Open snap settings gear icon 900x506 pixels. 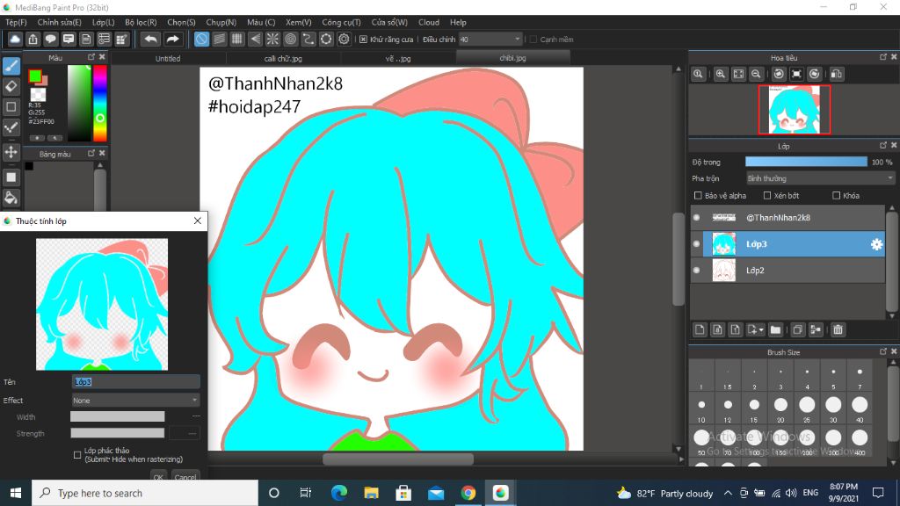point(344,39)
